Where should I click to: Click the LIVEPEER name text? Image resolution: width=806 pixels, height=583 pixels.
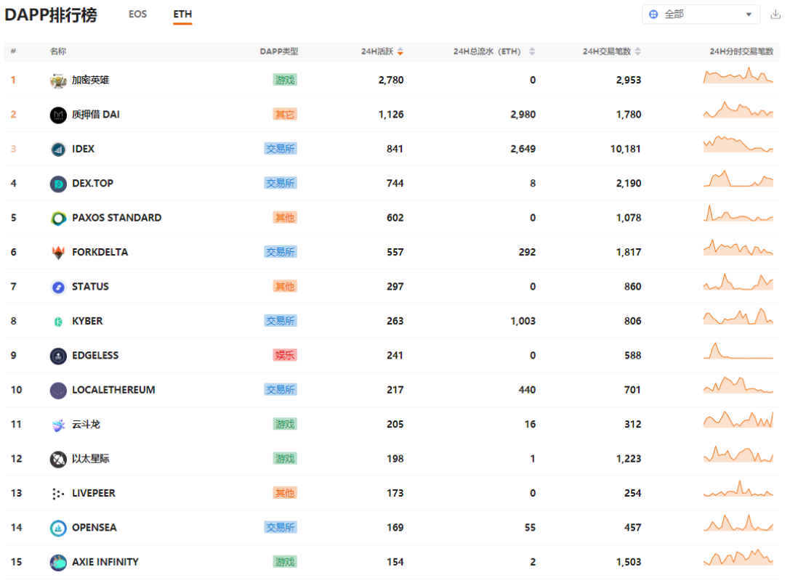(x=94, y=493)
